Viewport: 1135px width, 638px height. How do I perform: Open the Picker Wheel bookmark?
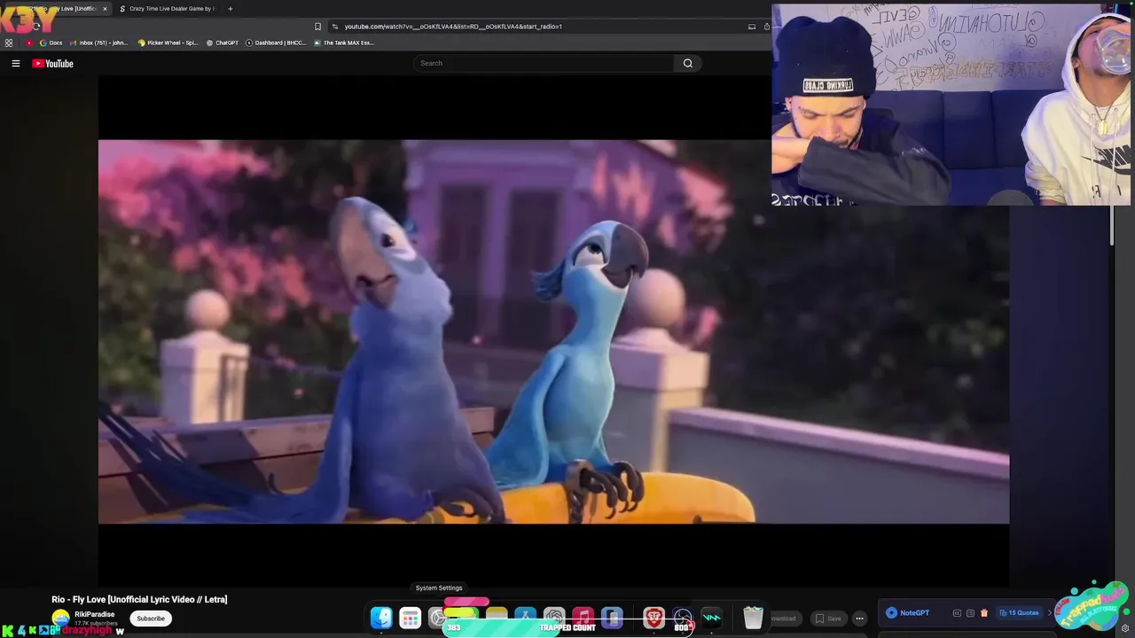(x=168, y=43)
